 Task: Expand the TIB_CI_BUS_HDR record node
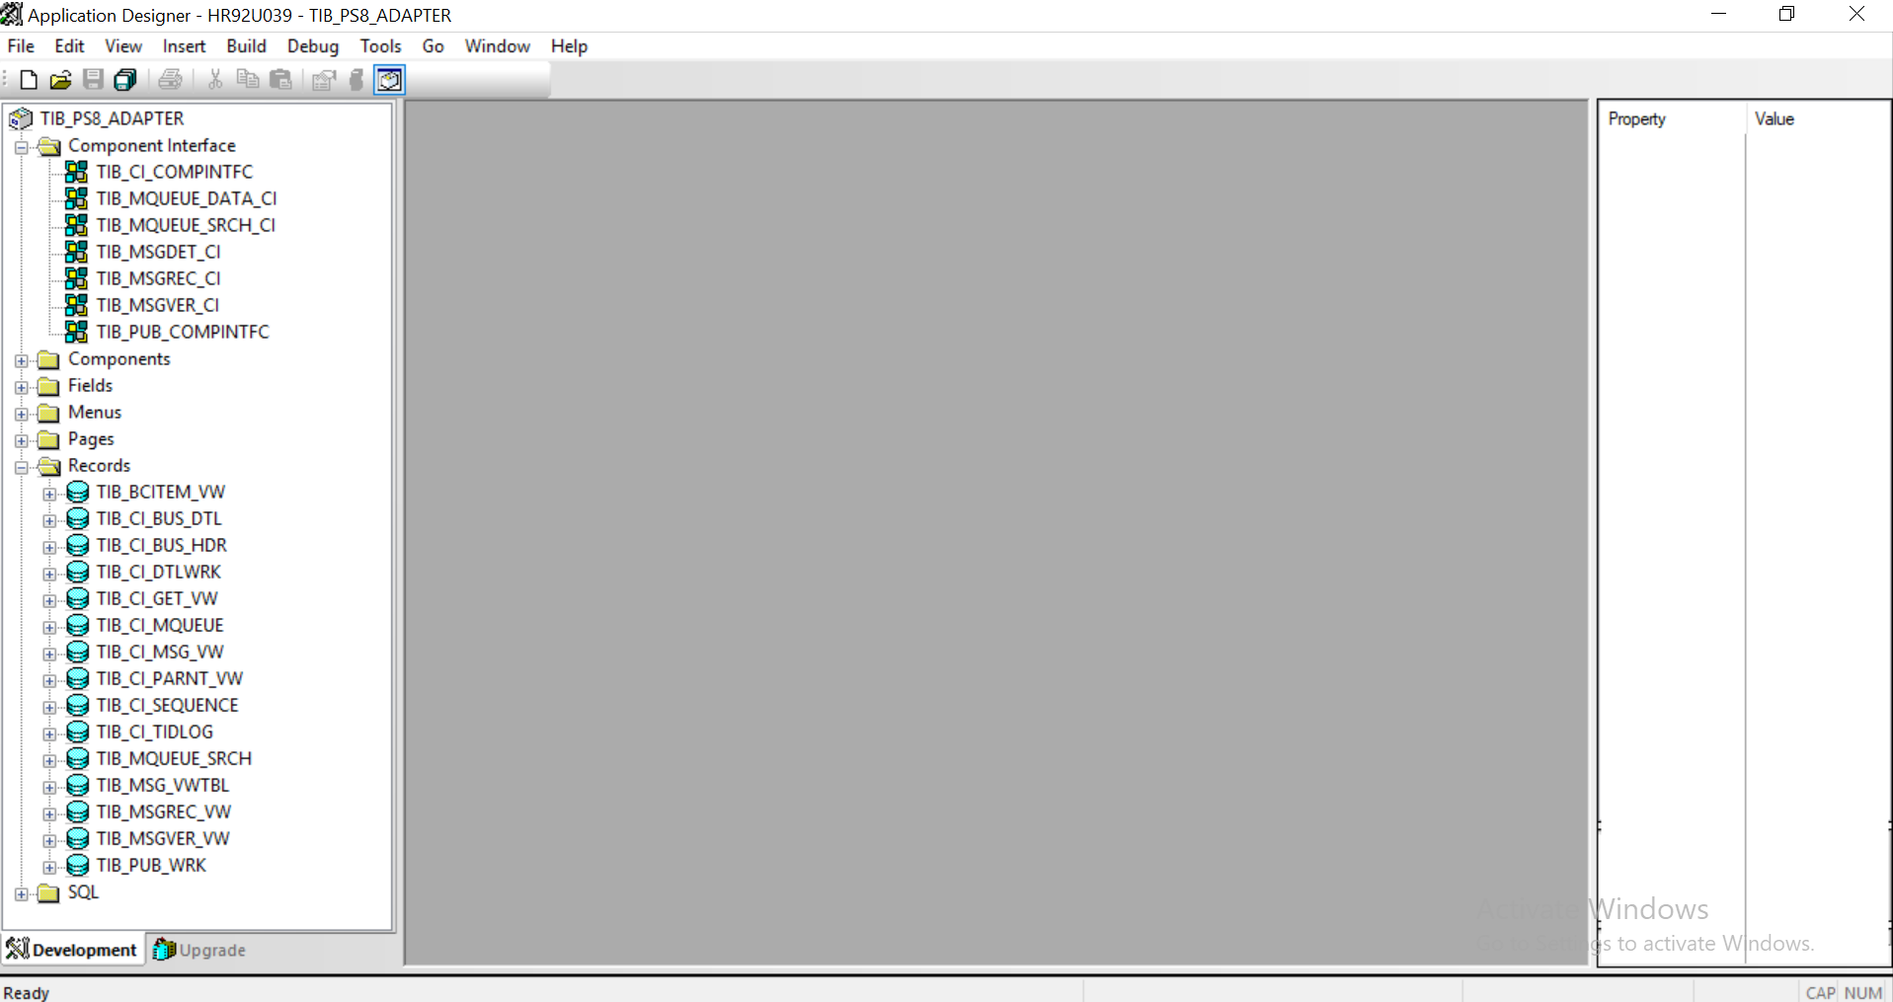49,547
